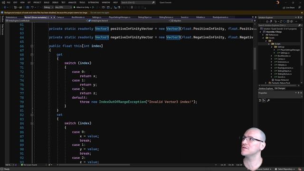304x171 pixels.
Task: Switch to the Extensions.cs tab
Action: tap(11, 17)
